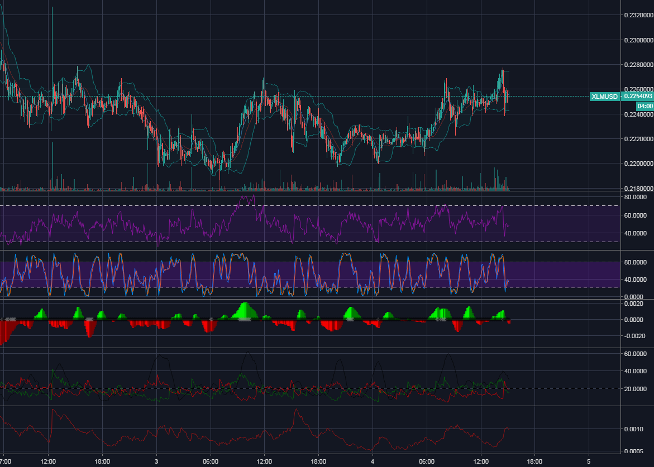Click the 0.2180000 price axis label
Viewport: 654px width, 467px height.
(638, 188)
